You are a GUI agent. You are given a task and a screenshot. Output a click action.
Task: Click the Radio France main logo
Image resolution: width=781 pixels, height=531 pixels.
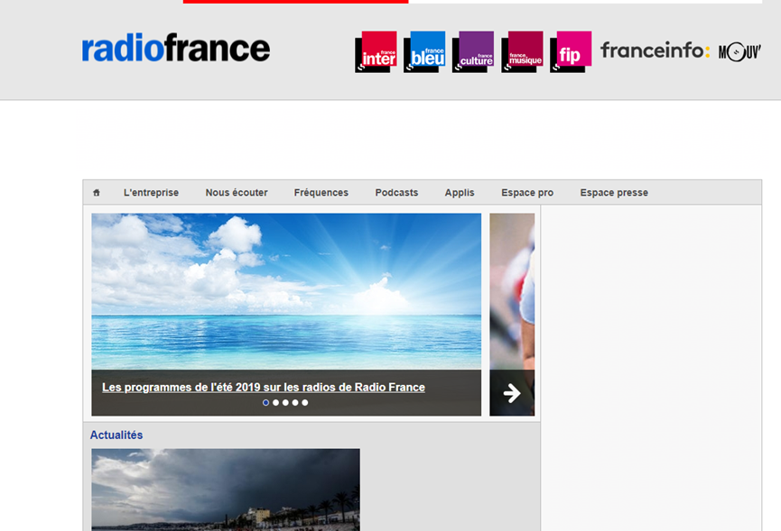click(176, 48)
